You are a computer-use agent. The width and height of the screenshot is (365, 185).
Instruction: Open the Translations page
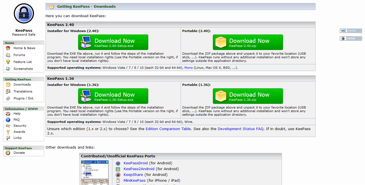click(x=23, y=91)
